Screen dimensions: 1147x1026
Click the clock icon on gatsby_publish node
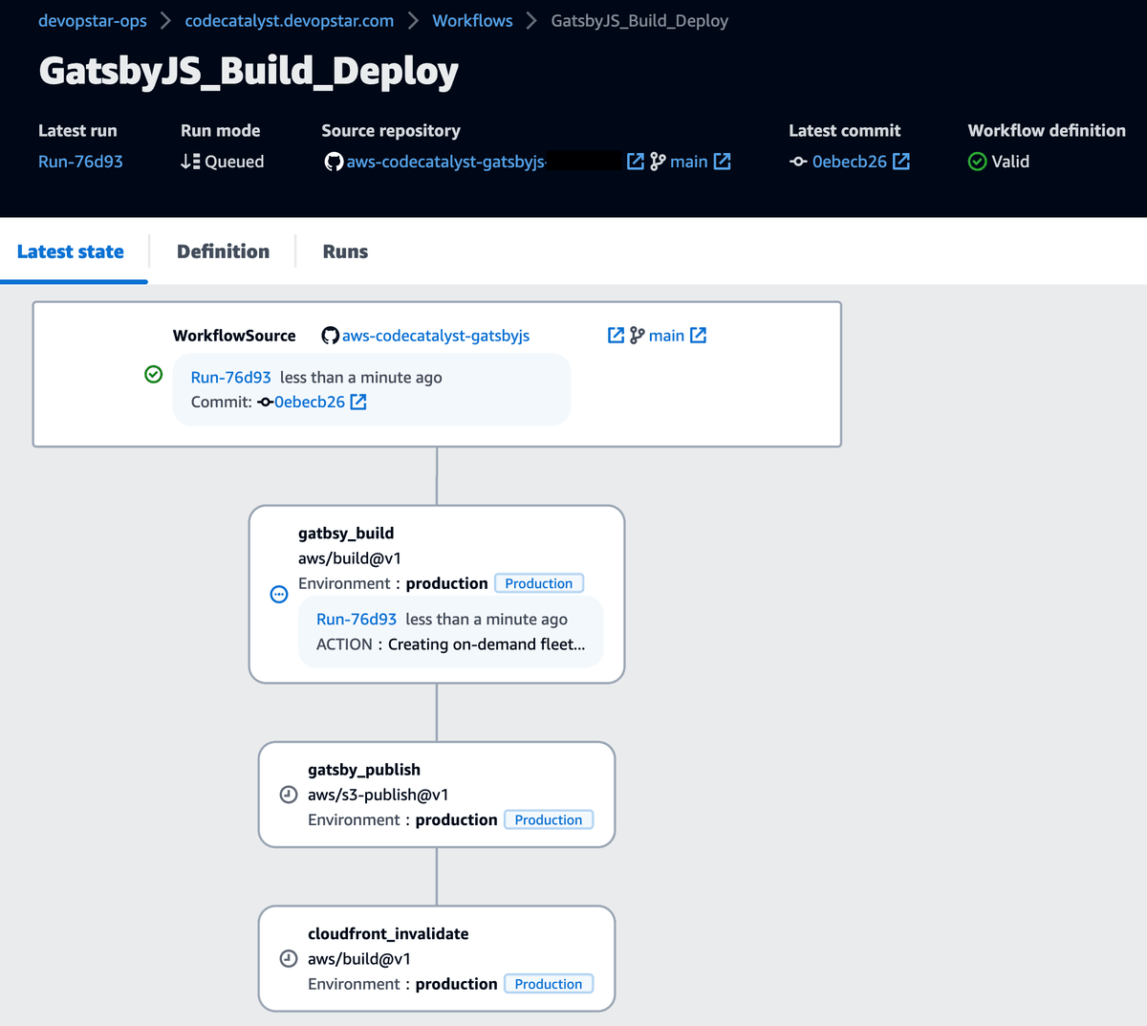(289, 794)
